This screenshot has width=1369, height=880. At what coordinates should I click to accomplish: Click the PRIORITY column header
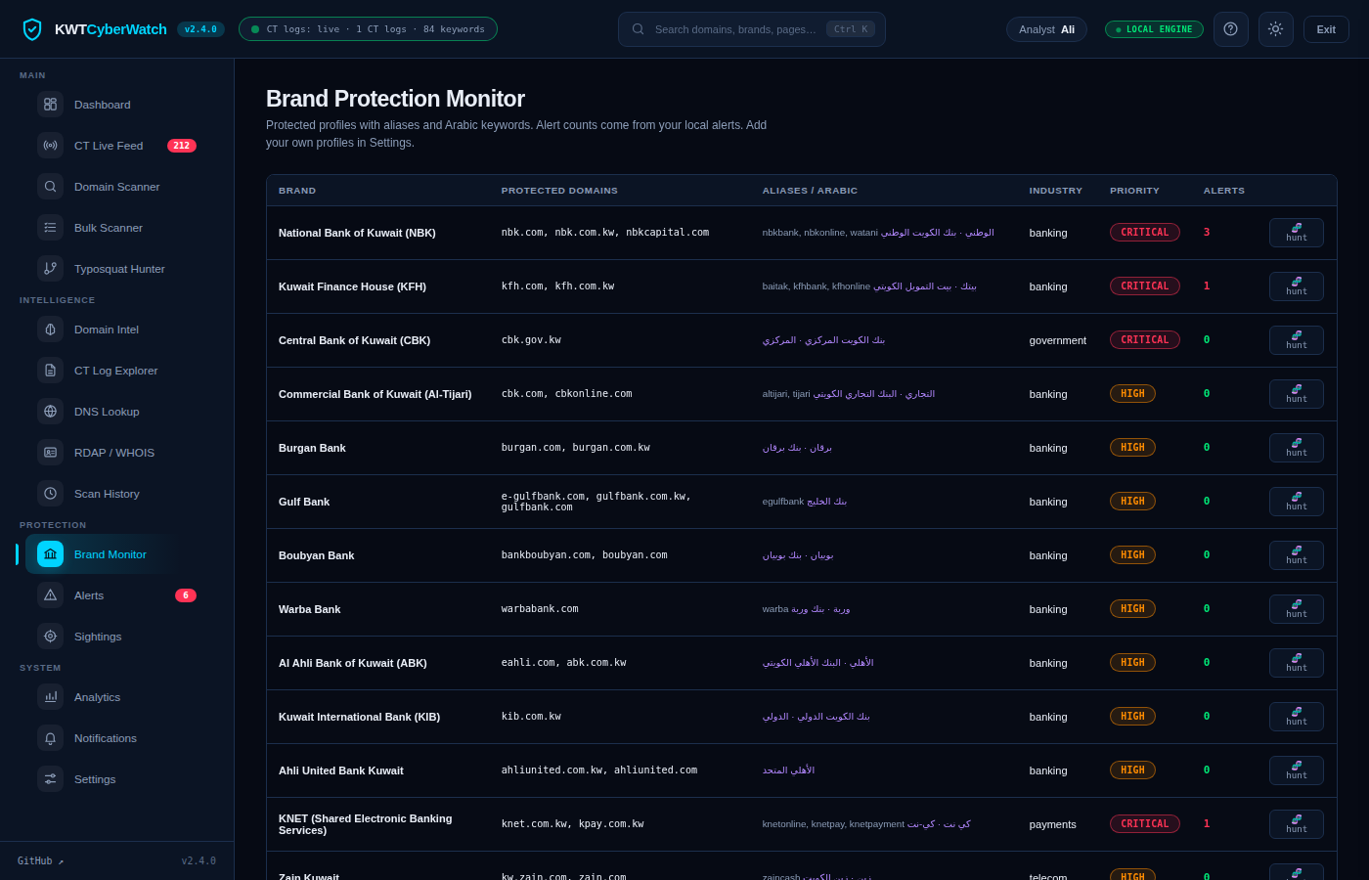point(1134,191)
